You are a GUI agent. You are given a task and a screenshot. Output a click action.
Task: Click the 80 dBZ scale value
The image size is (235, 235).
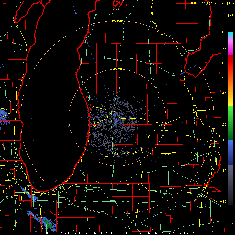(224, 32)
